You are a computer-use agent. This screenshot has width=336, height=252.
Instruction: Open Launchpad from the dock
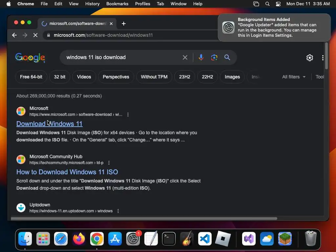[43, 239]
